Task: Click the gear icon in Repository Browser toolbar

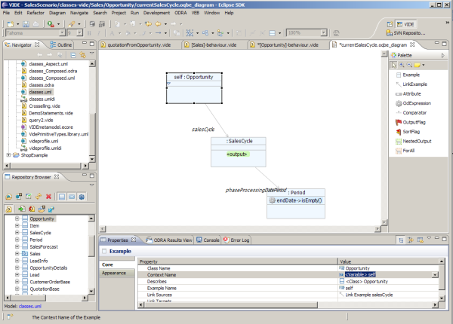Action: pos(82,197)
